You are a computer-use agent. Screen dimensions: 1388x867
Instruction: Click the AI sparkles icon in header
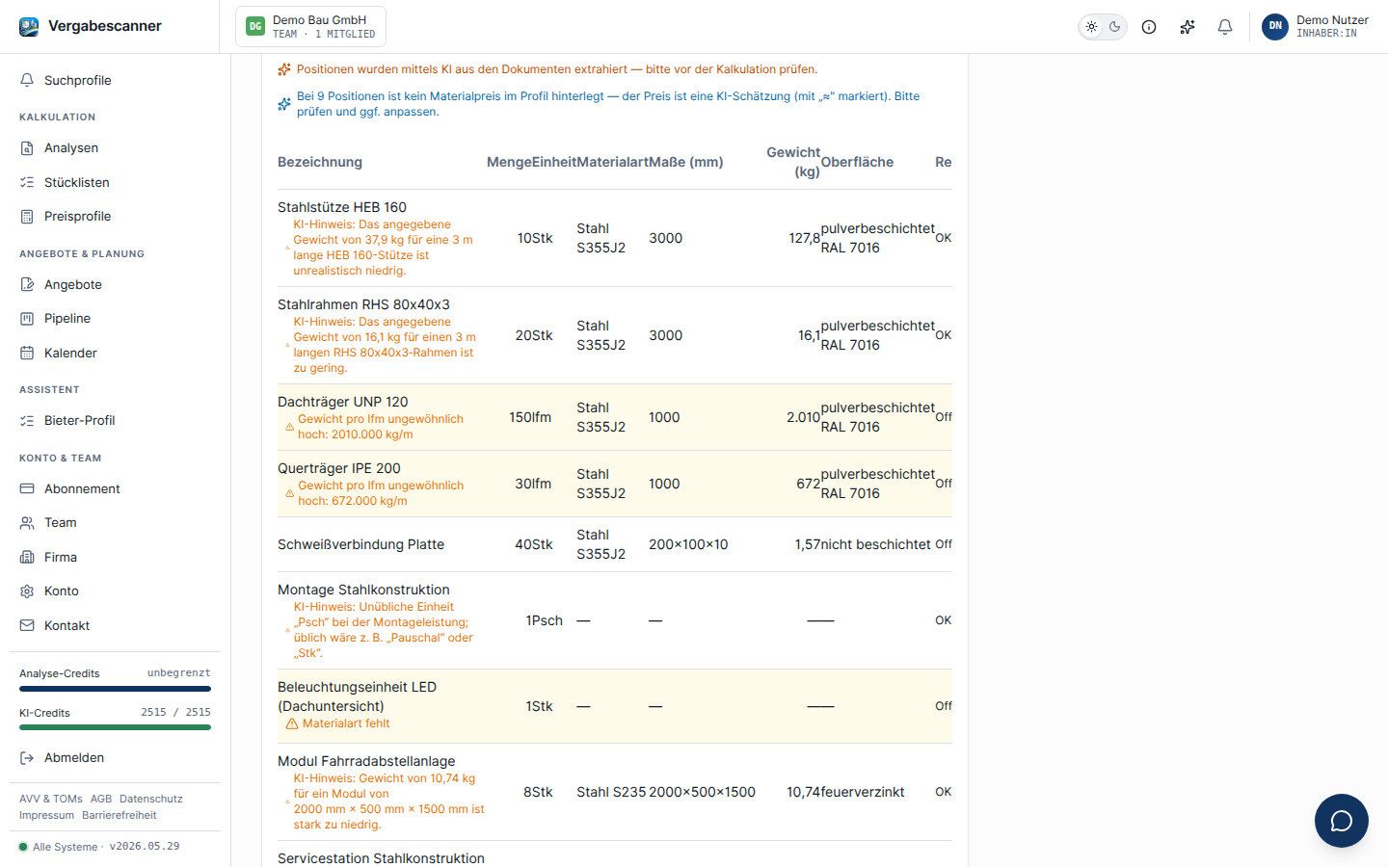coord(1188,27)
